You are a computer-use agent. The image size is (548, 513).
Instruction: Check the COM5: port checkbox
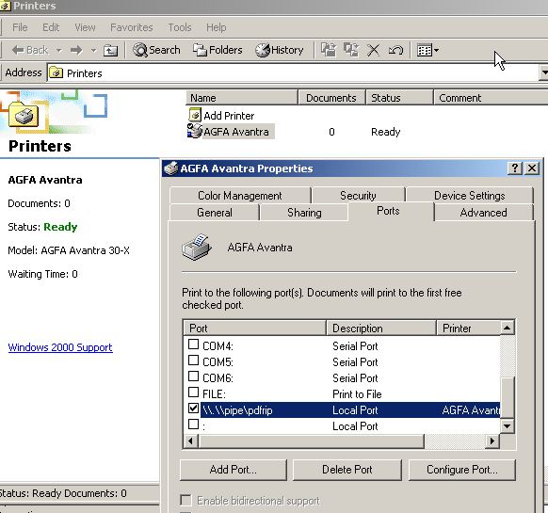(193, 361)
